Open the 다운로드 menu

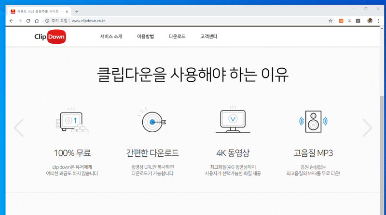click(177, 37)
